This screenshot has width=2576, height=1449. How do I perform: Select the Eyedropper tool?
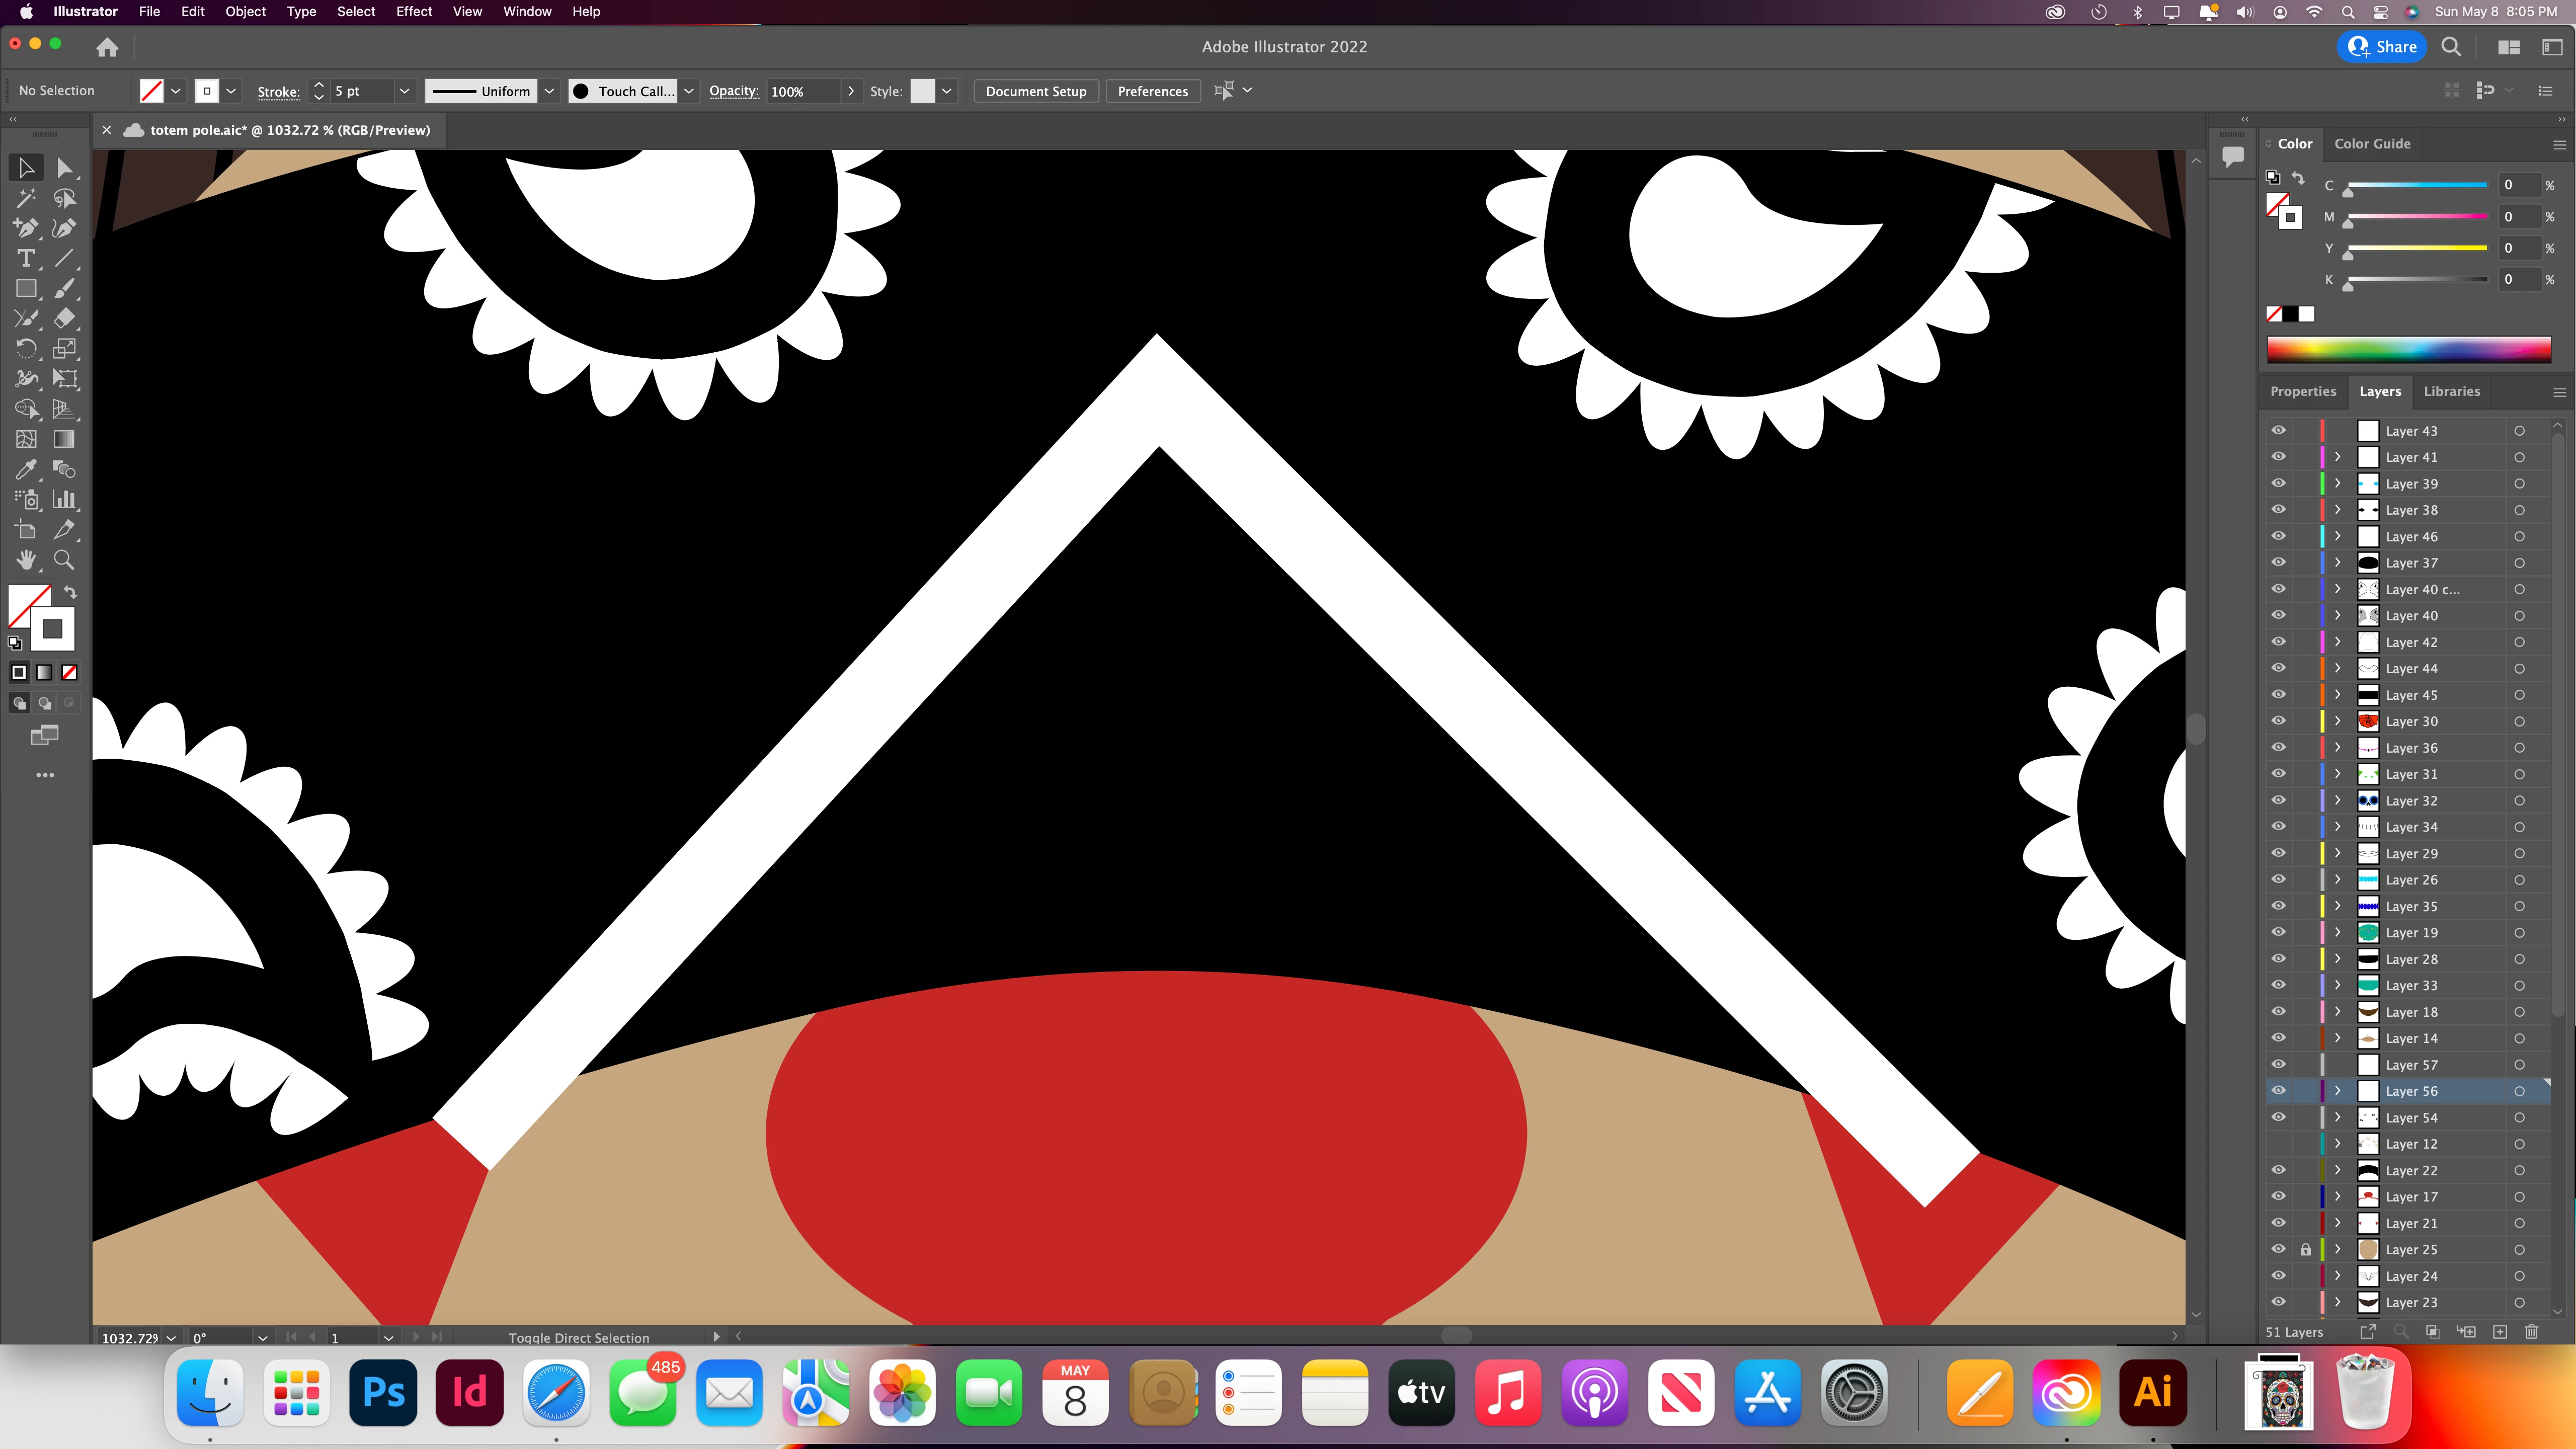(x=26, y=470)
